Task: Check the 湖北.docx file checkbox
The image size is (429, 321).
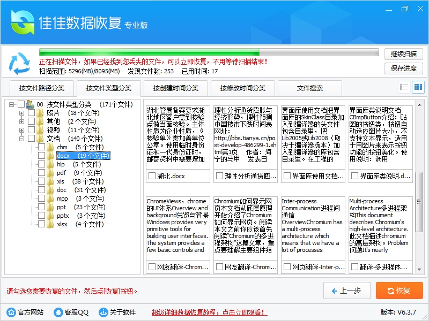Action: (x=152, y=175)
